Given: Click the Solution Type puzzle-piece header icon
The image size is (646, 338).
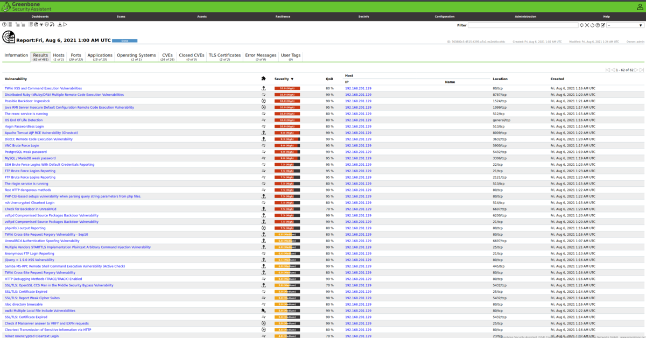Looking at the screenshot, I should [263, 79].
